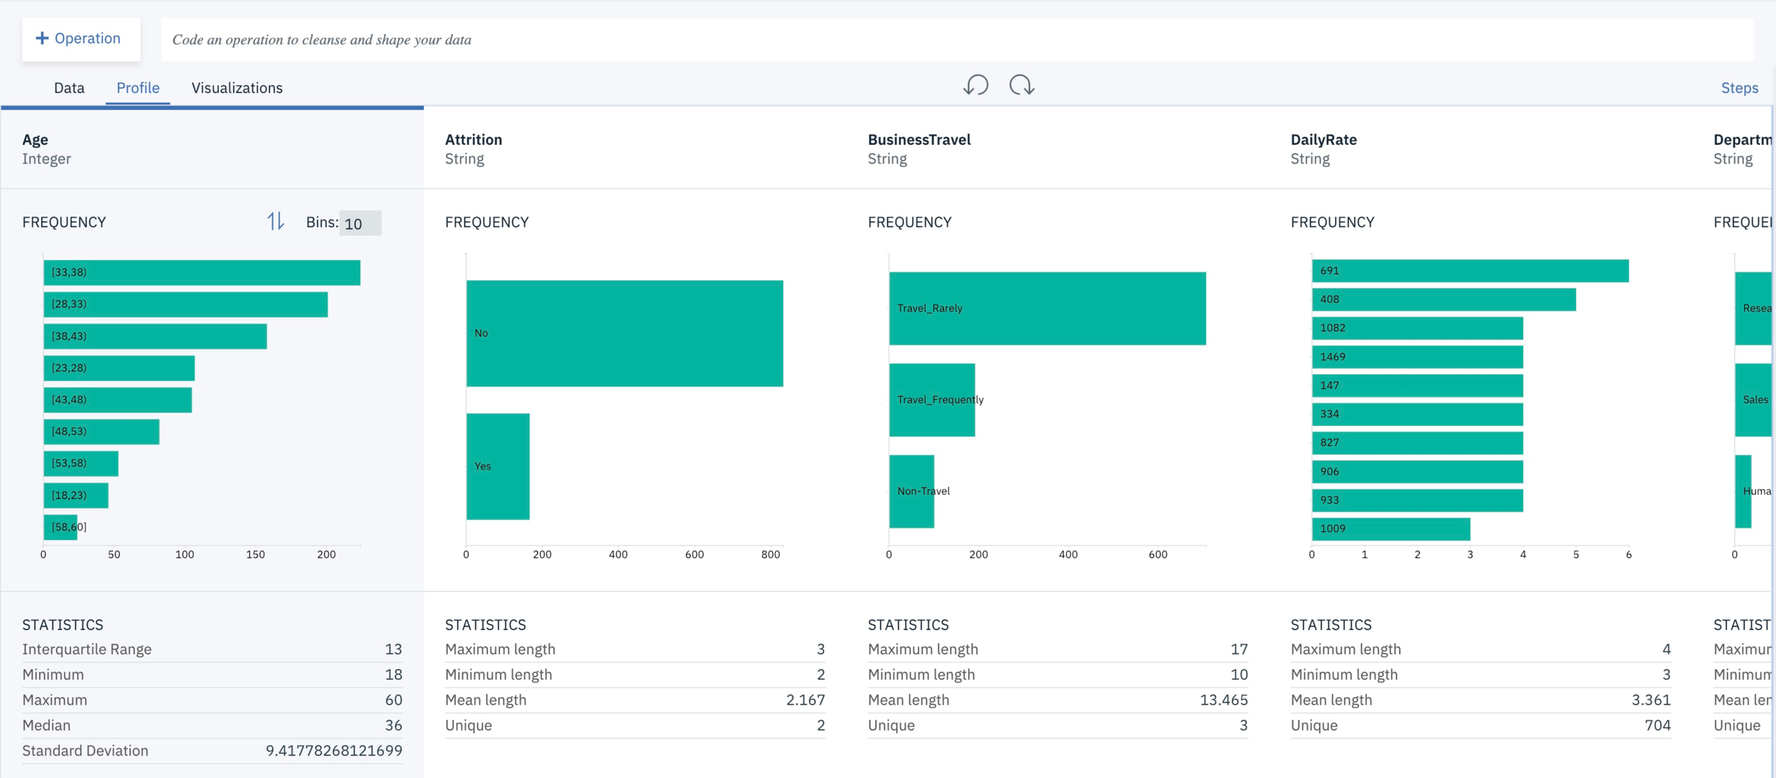Select the BusinessTravel column header
Viewport: 1776px width, 778px height.
(919, 140)
